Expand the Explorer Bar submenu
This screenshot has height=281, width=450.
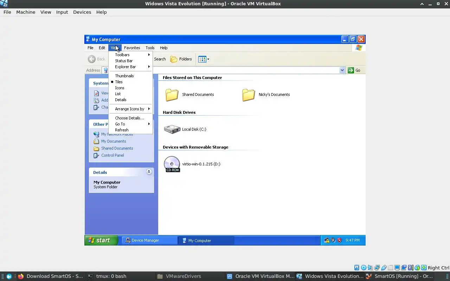(130, 67)
